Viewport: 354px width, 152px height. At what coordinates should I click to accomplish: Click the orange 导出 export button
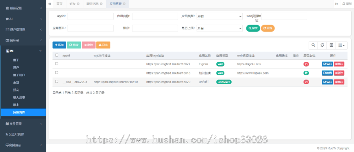[x=103, y=45]
